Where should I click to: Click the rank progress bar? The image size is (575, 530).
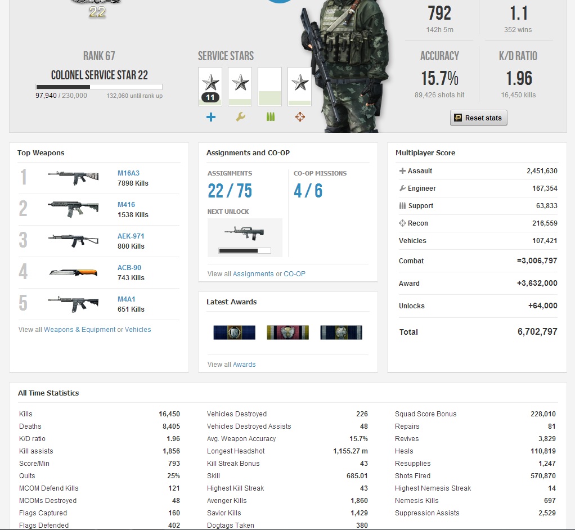(x=99, y=87)
